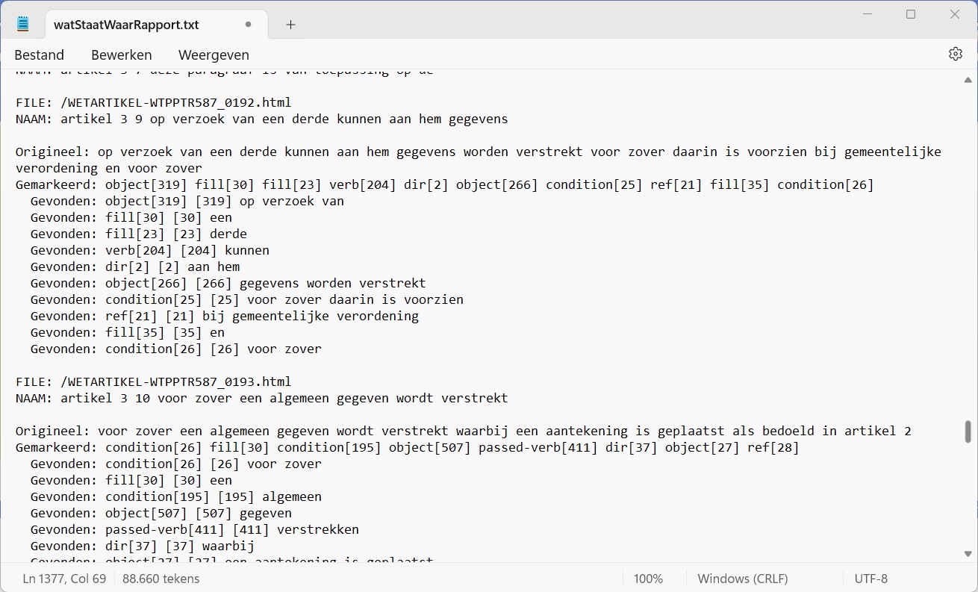978x592 pixels.
Task: Select the watStaatWaarRapport.txt tab
Action: [126, 25]
